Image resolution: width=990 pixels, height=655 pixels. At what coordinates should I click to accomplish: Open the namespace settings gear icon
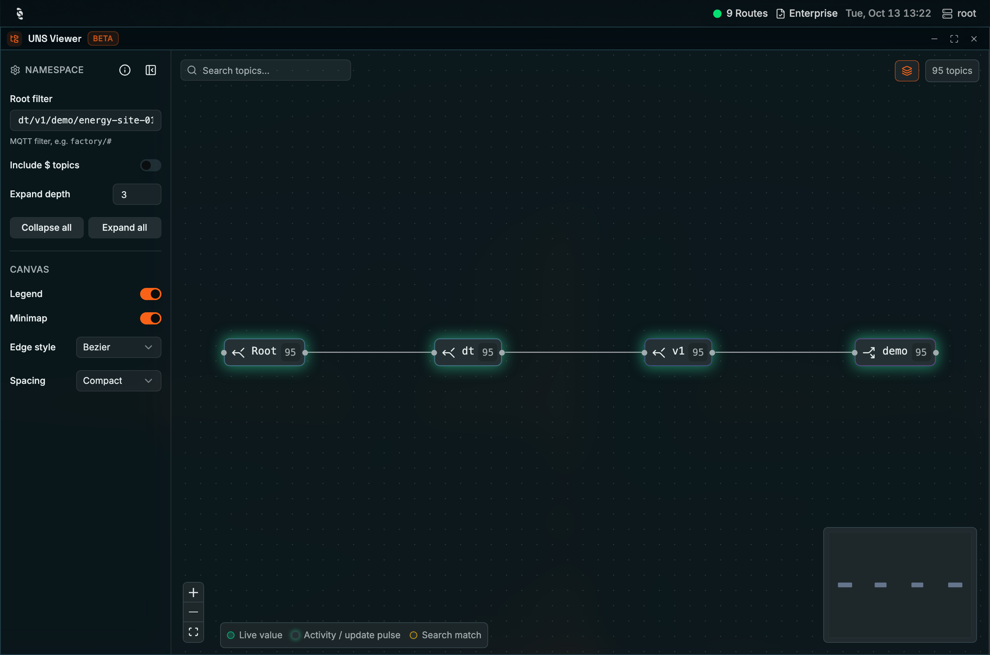16,70
